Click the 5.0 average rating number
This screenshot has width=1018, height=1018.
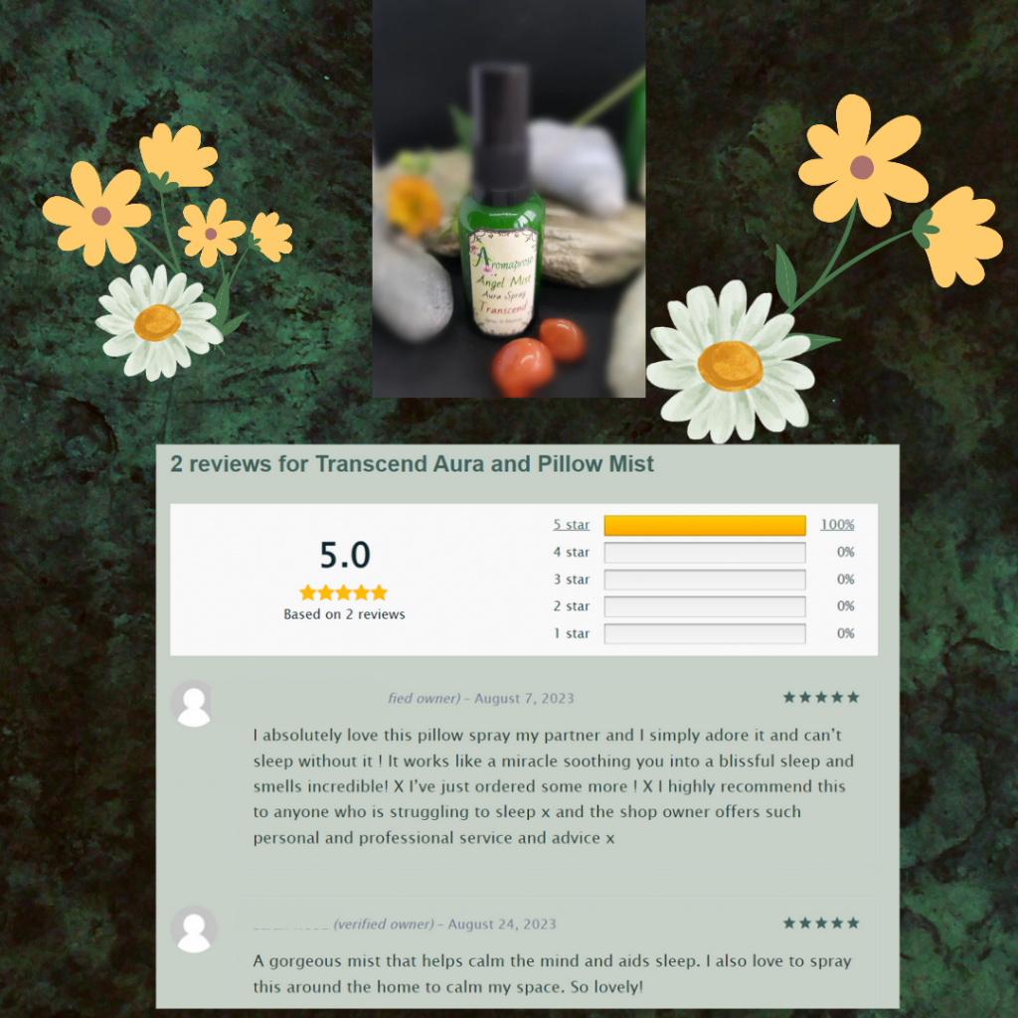pos(345,555)
